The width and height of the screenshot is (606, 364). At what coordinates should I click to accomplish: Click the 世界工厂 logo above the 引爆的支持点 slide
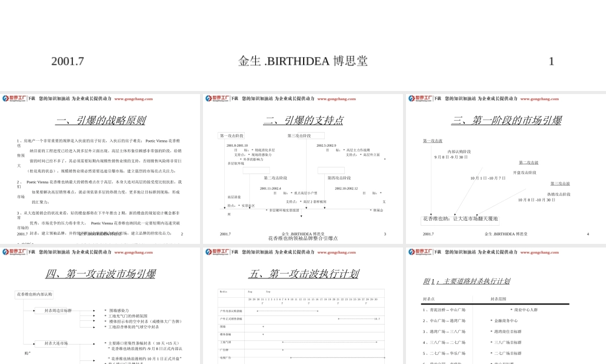tap(217, 99)
